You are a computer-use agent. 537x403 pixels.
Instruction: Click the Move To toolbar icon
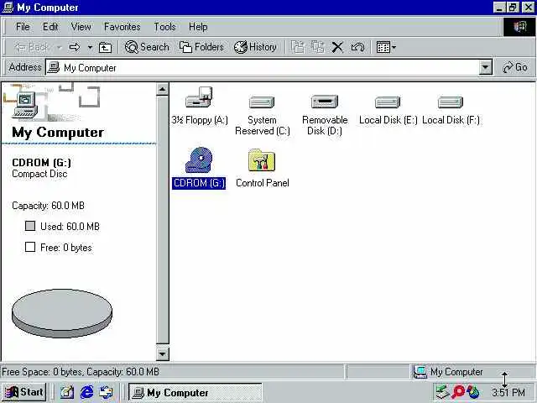[x=297, y=47]
